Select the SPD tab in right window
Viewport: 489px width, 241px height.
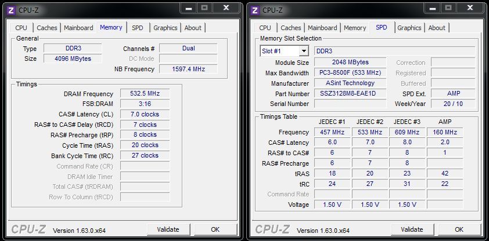click(x=382, y=27)
